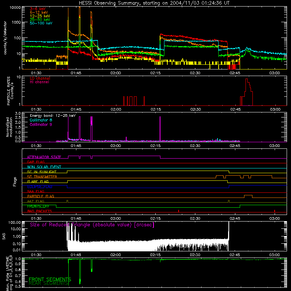Click the Size of Reduced Triangle caption

click(92, 225)
